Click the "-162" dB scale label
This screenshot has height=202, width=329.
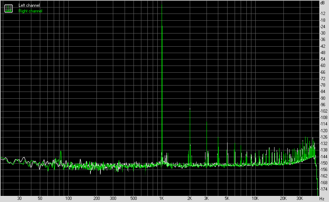323,176
